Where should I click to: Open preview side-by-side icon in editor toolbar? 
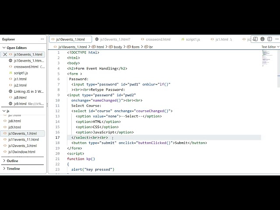pyautogui.click(x=255, y=39)
